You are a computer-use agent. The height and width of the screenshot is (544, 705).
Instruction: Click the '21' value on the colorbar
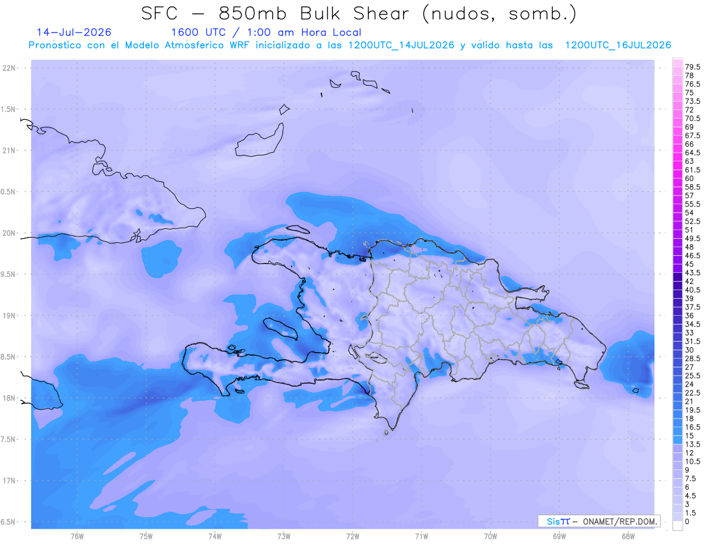[x=690, y=401]
